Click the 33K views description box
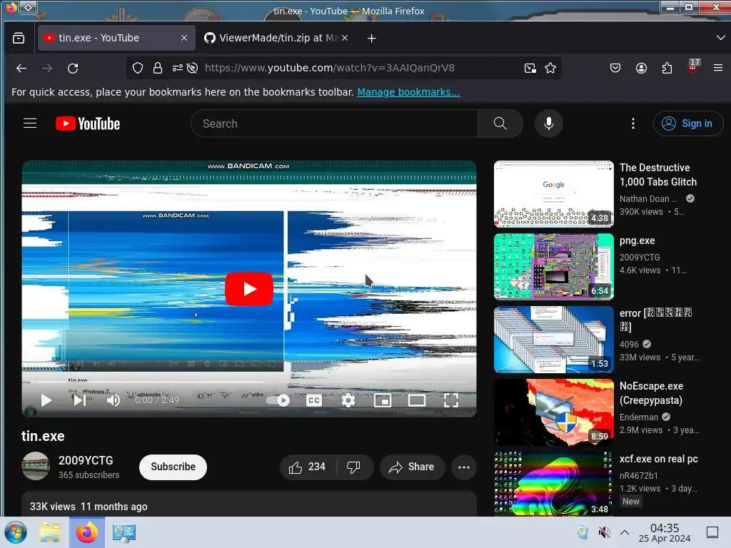The height and width of the screenshot is (548, 731). 249,504
